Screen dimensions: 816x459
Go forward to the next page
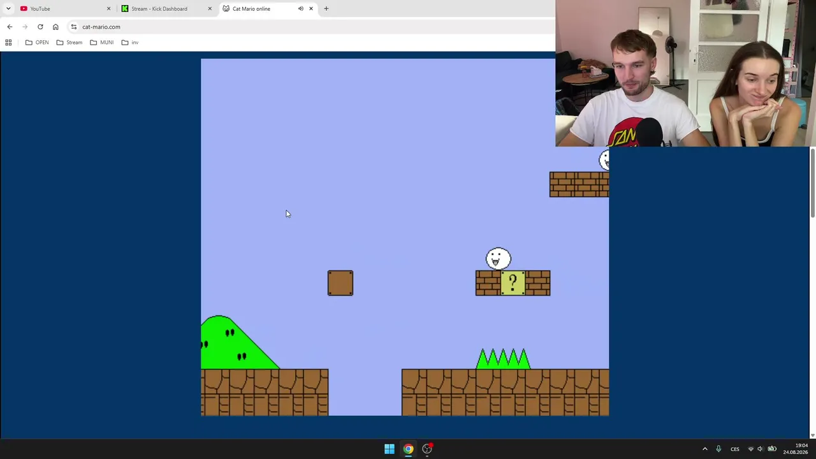(x=25, y=27)
